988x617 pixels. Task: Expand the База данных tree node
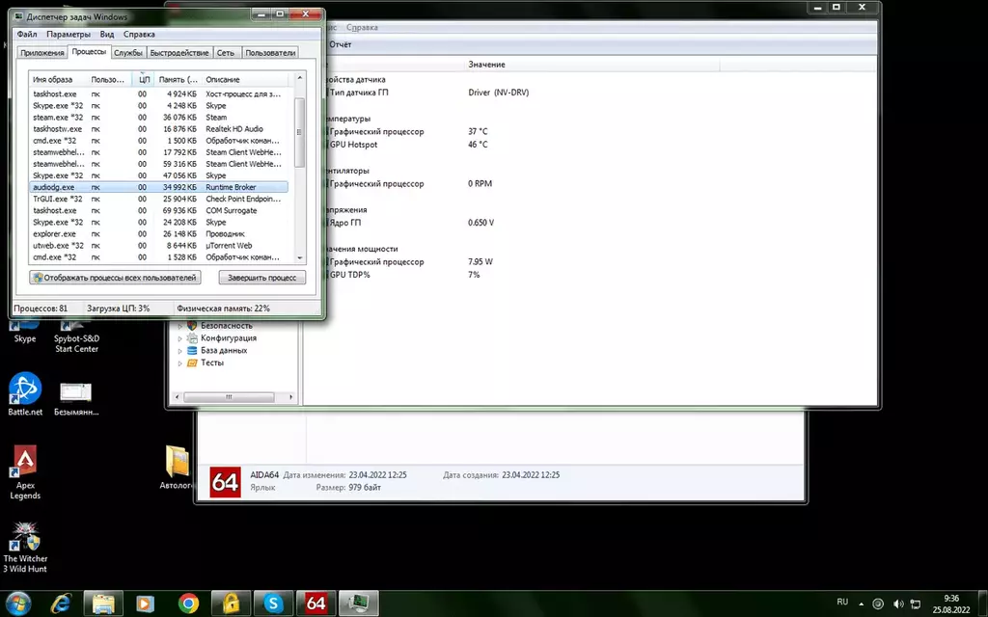point(179,351)
